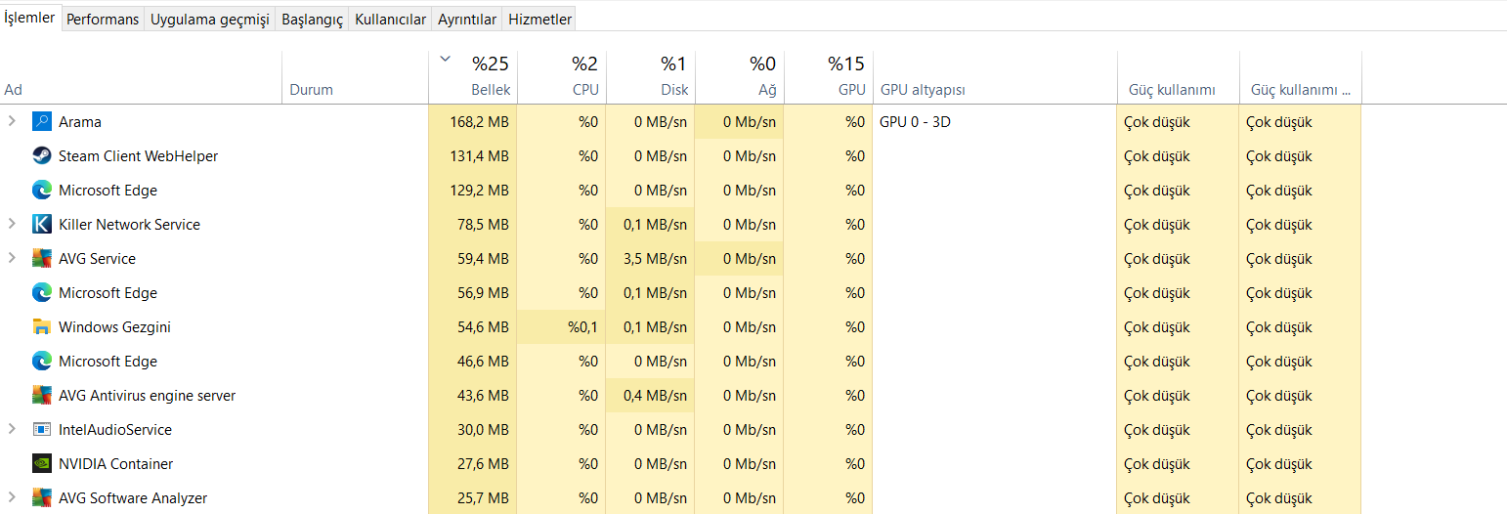Screen dimensions: 1507x514
Task: Select the first Microsoft Edge process row
Action: pyautogui.click(x=108, y=191)
